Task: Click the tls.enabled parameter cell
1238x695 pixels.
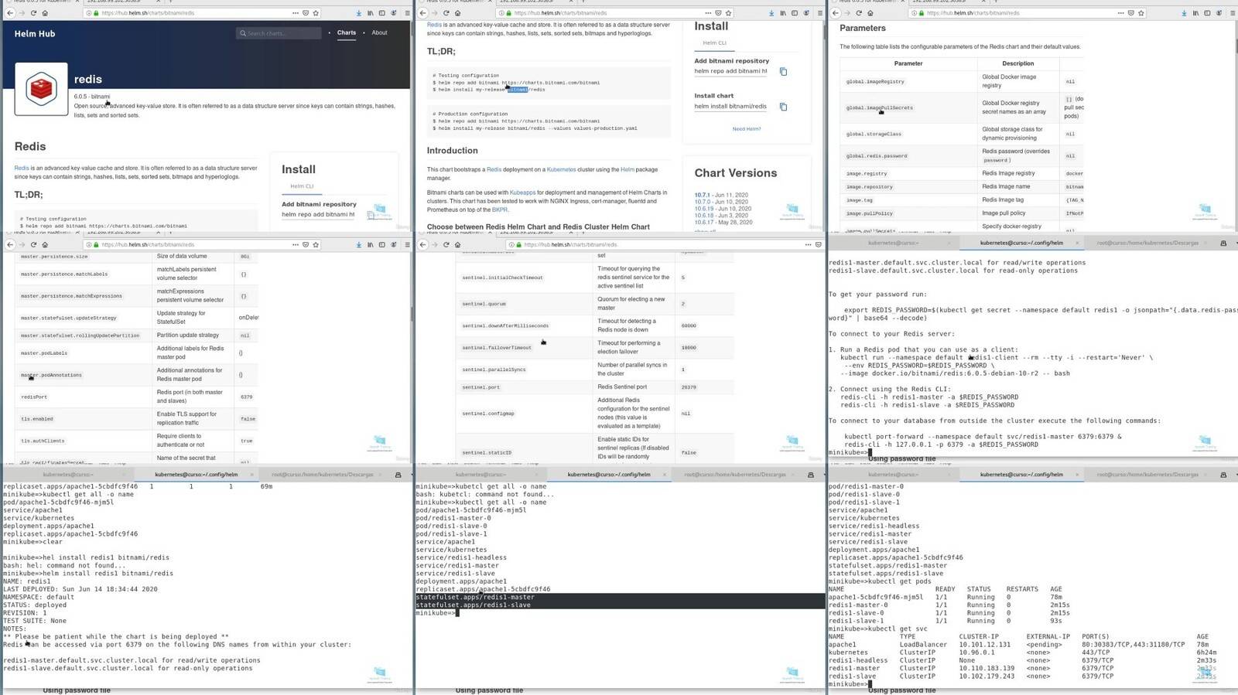Action: (84, 419)
